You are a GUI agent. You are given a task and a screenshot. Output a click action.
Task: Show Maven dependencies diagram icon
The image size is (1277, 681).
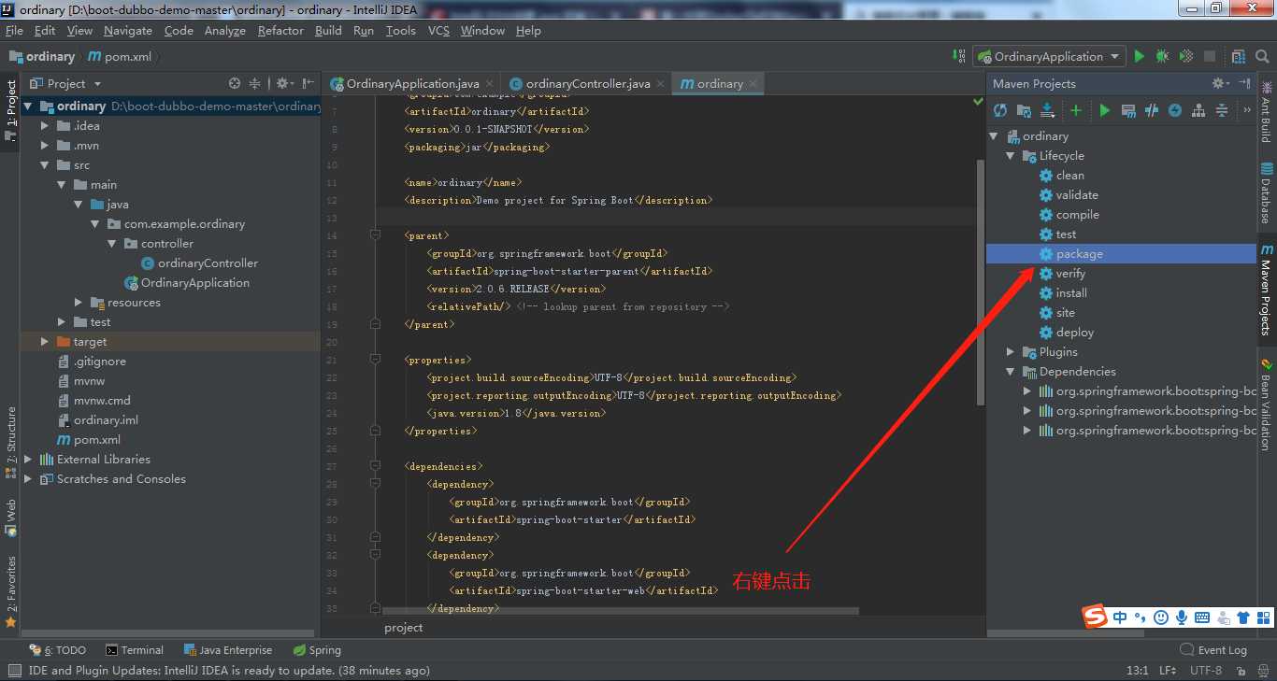(x=1198, y=110)
